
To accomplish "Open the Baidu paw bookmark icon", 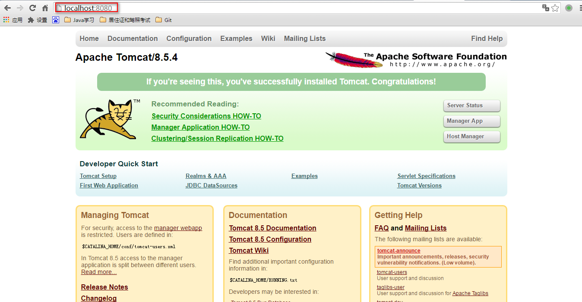I will coord(56,20).
